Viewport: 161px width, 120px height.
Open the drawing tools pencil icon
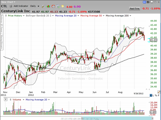pos(159,92)
